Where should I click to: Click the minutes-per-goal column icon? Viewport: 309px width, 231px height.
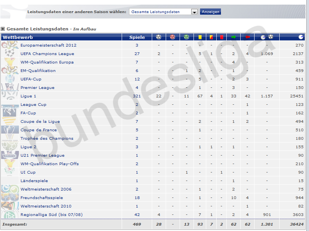click(x=267, y=37)
